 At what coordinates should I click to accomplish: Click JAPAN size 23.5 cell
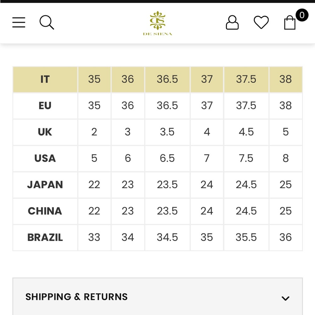pos(167,185)
